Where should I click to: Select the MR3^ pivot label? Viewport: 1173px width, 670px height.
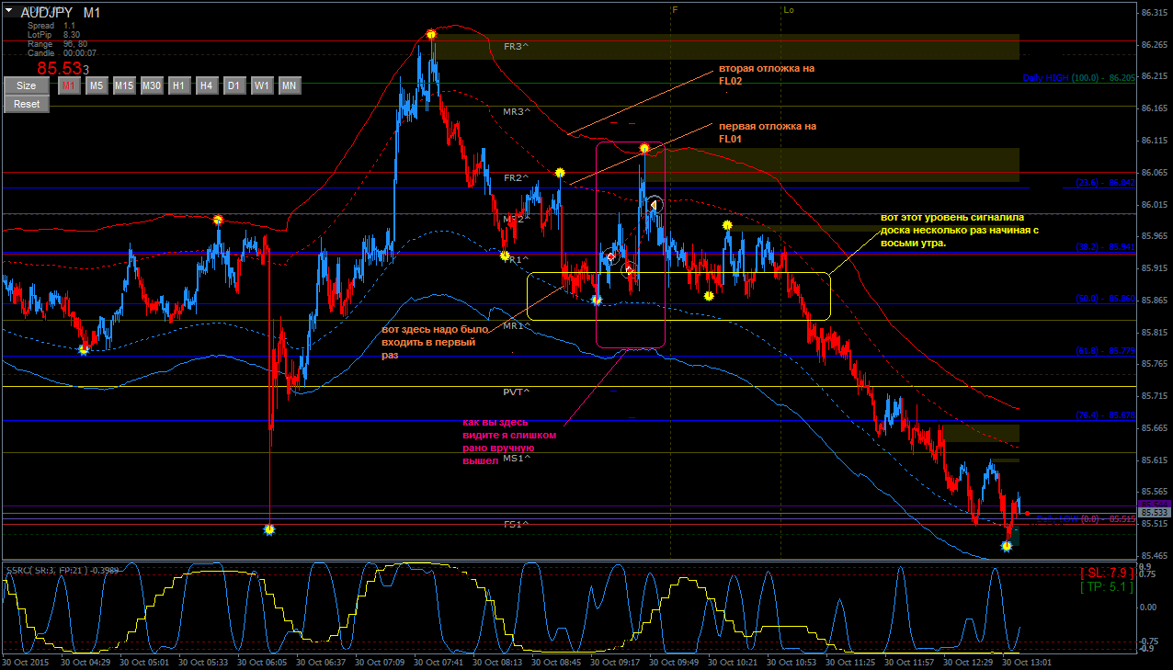click(516, 112)
